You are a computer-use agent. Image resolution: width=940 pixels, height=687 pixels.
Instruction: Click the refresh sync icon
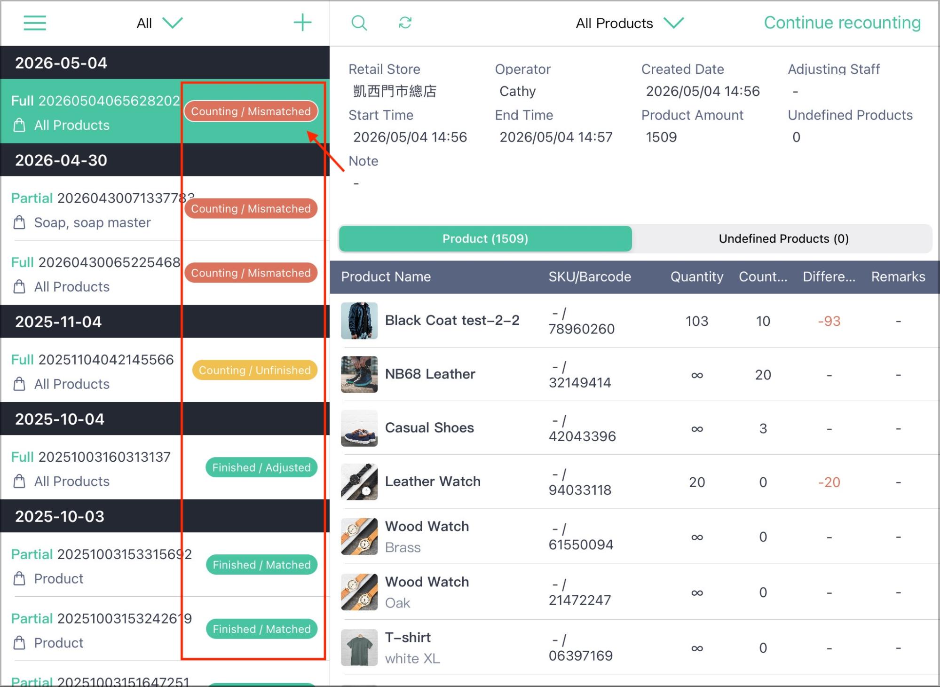coord(405,23)
